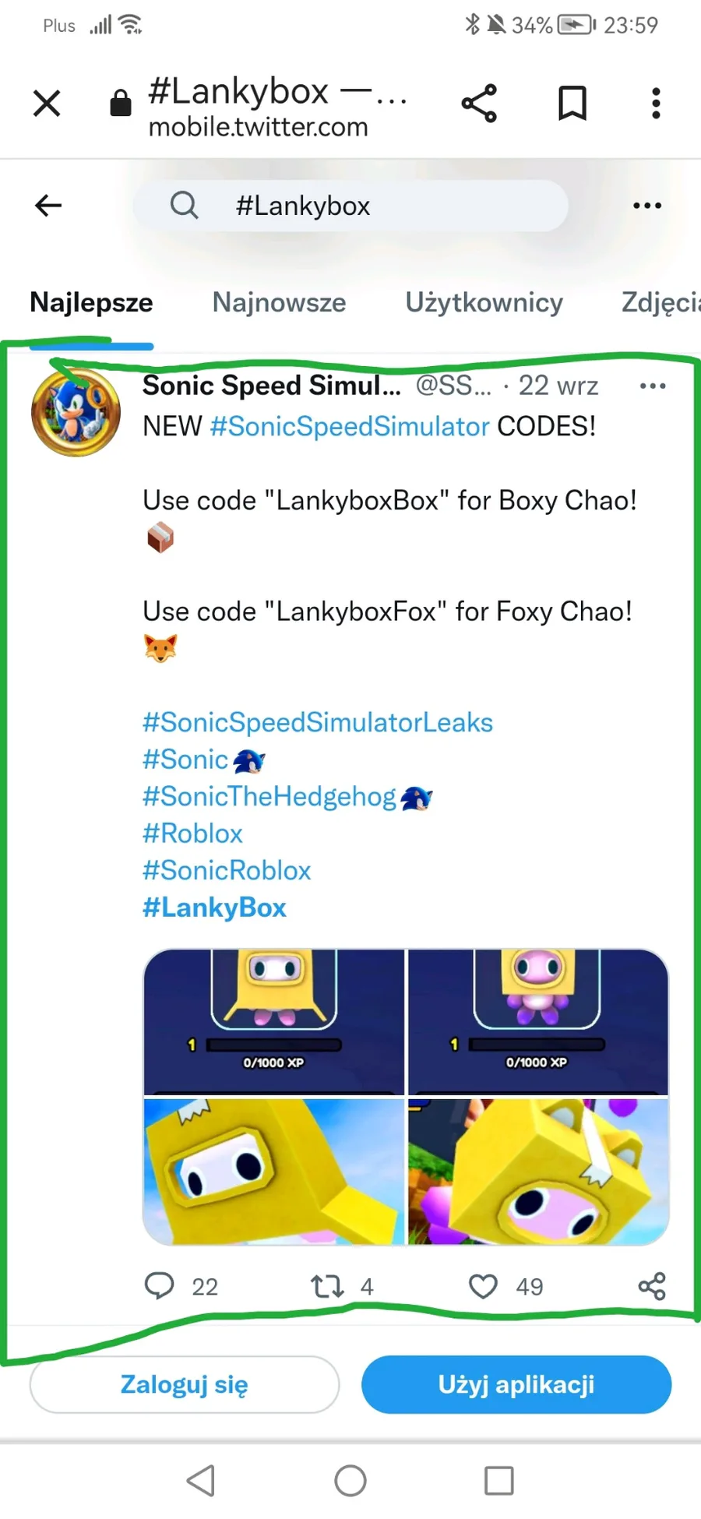Viewport: 701px width, 1519px height.
Task: Open Sonic Speed Simulator profile avatar
Action: pyautogui.click(x=76, y=411)
